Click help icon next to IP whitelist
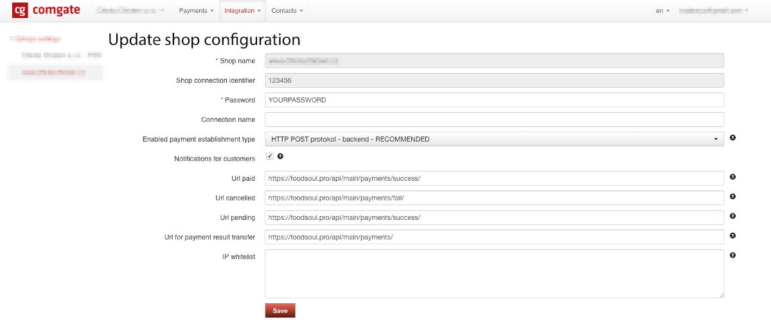This screenshot has height=334, width=771. tap(733, 255)
